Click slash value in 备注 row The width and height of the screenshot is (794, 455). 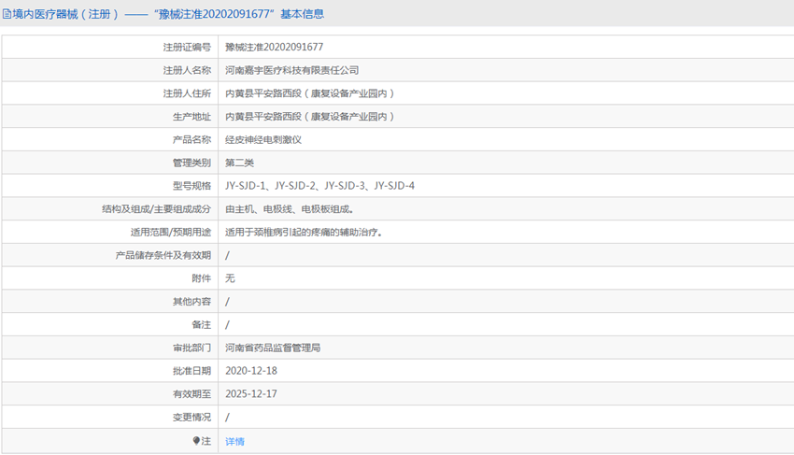pyautogui.click(x=227, y=325)
